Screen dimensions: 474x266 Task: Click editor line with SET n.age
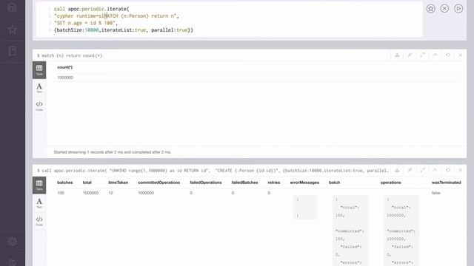tap(86, 23)
